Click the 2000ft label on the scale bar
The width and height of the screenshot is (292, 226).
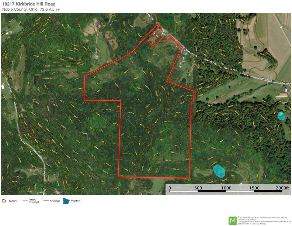point(282,188)
